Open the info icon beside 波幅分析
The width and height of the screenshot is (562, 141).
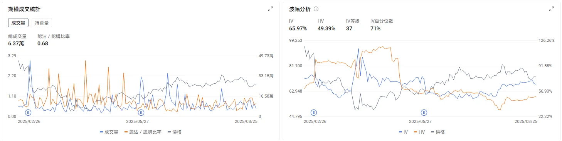(x=316, y=9)
